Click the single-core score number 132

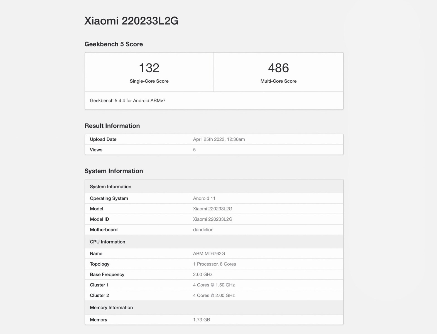pos(149,68)
